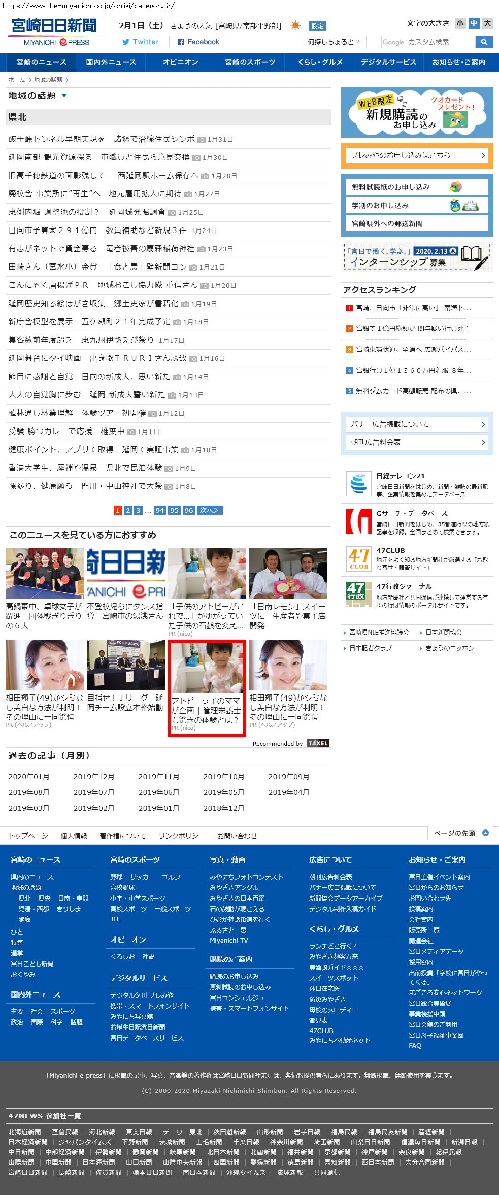Open the インターンシップ募集 banner
499x1195 pixels.
tap(417, 256)
